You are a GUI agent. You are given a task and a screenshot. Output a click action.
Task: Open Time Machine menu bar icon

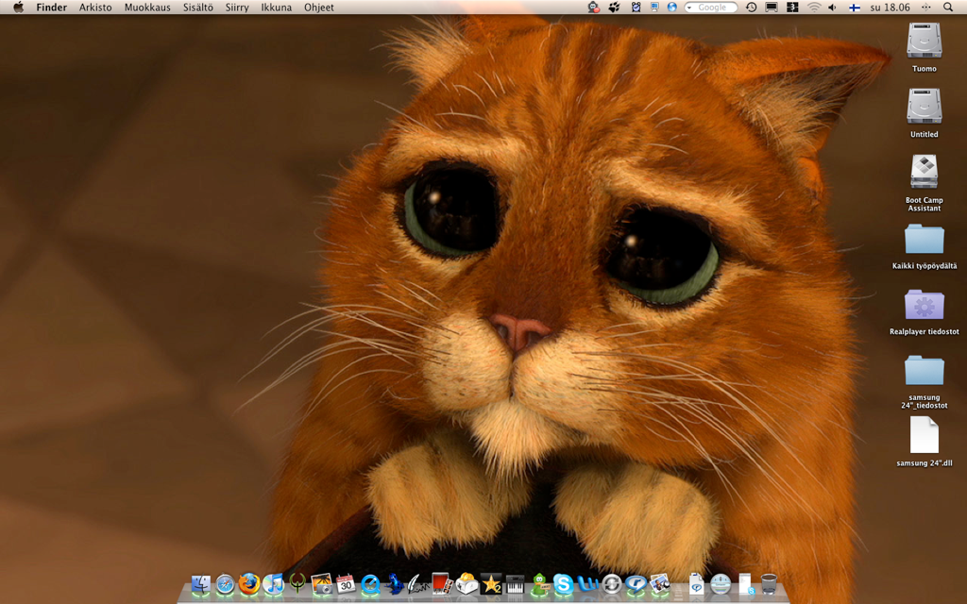tap(751, 8)
